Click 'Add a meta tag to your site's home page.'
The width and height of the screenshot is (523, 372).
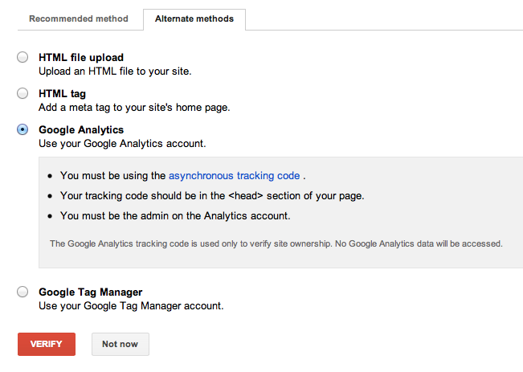coord(134,108)
